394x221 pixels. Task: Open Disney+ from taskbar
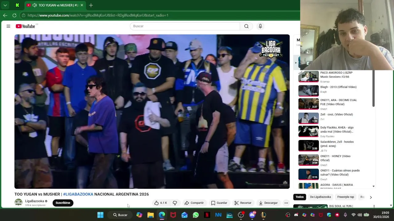tap(230, 215)
